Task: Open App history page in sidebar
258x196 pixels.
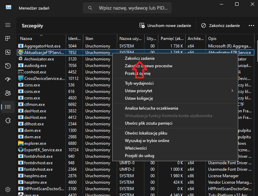Action: 8,66
